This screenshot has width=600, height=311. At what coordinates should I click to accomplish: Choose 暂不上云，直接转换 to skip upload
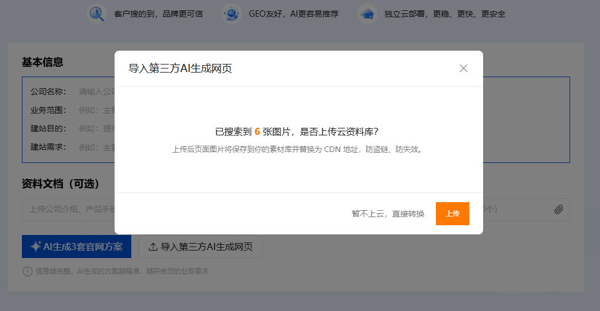tap(388, 214)
